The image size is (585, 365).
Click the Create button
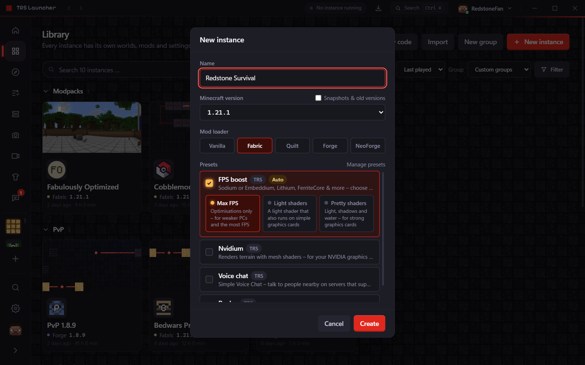(x=369, y=324)
